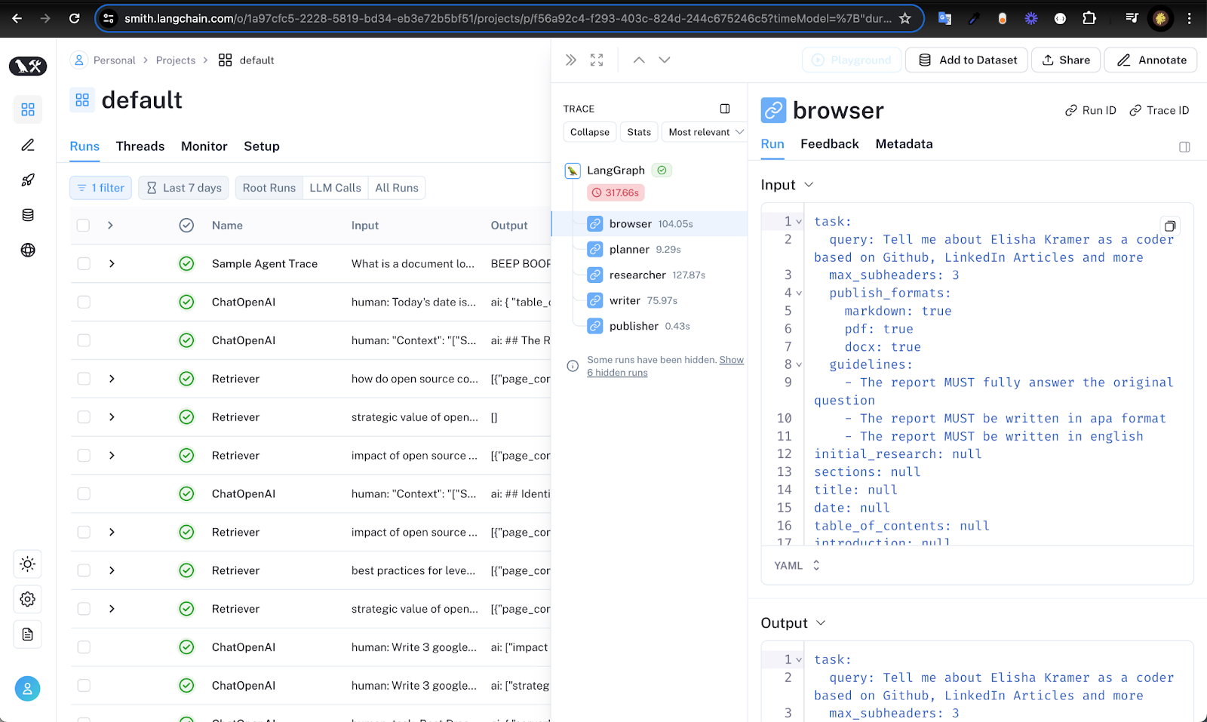Screen dimensions: 1207x722
Task: Show the 6 hidden runs link
Action: 617,373
